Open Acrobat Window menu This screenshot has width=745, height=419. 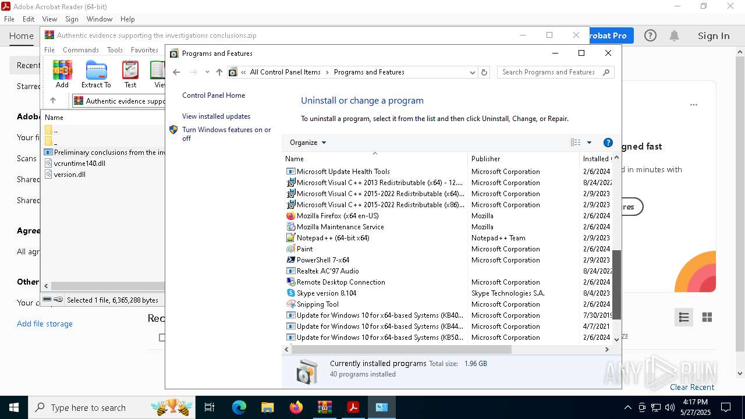click(100, 19)
